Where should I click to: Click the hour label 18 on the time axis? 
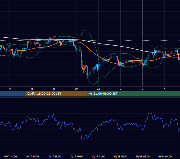click(54, 89)
